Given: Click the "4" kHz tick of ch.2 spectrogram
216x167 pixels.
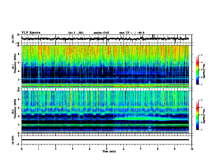Looking at the screenshot, I should [x=19, y=116].
